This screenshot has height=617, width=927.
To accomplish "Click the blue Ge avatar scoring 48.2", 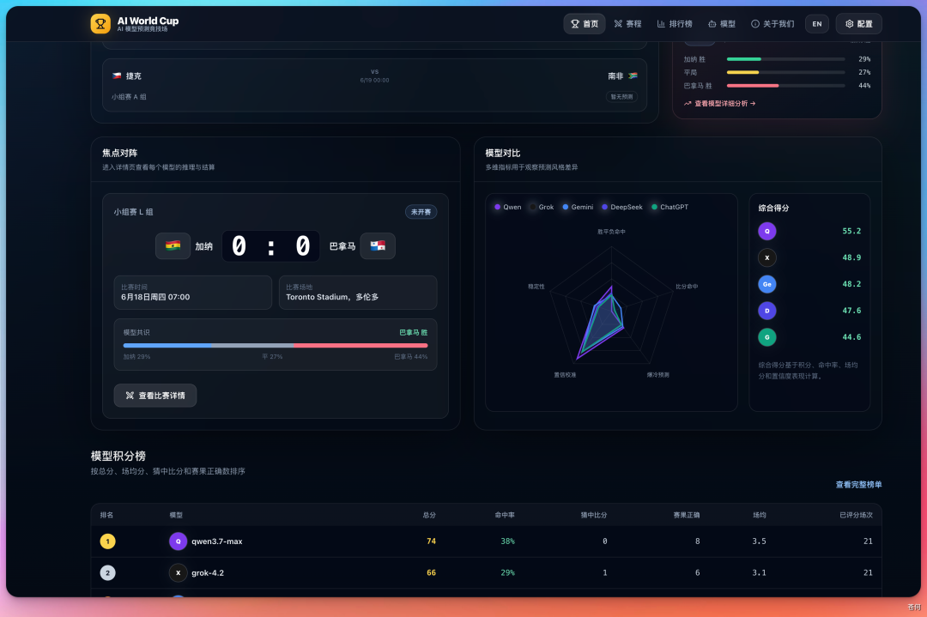I will coord(766,284).
